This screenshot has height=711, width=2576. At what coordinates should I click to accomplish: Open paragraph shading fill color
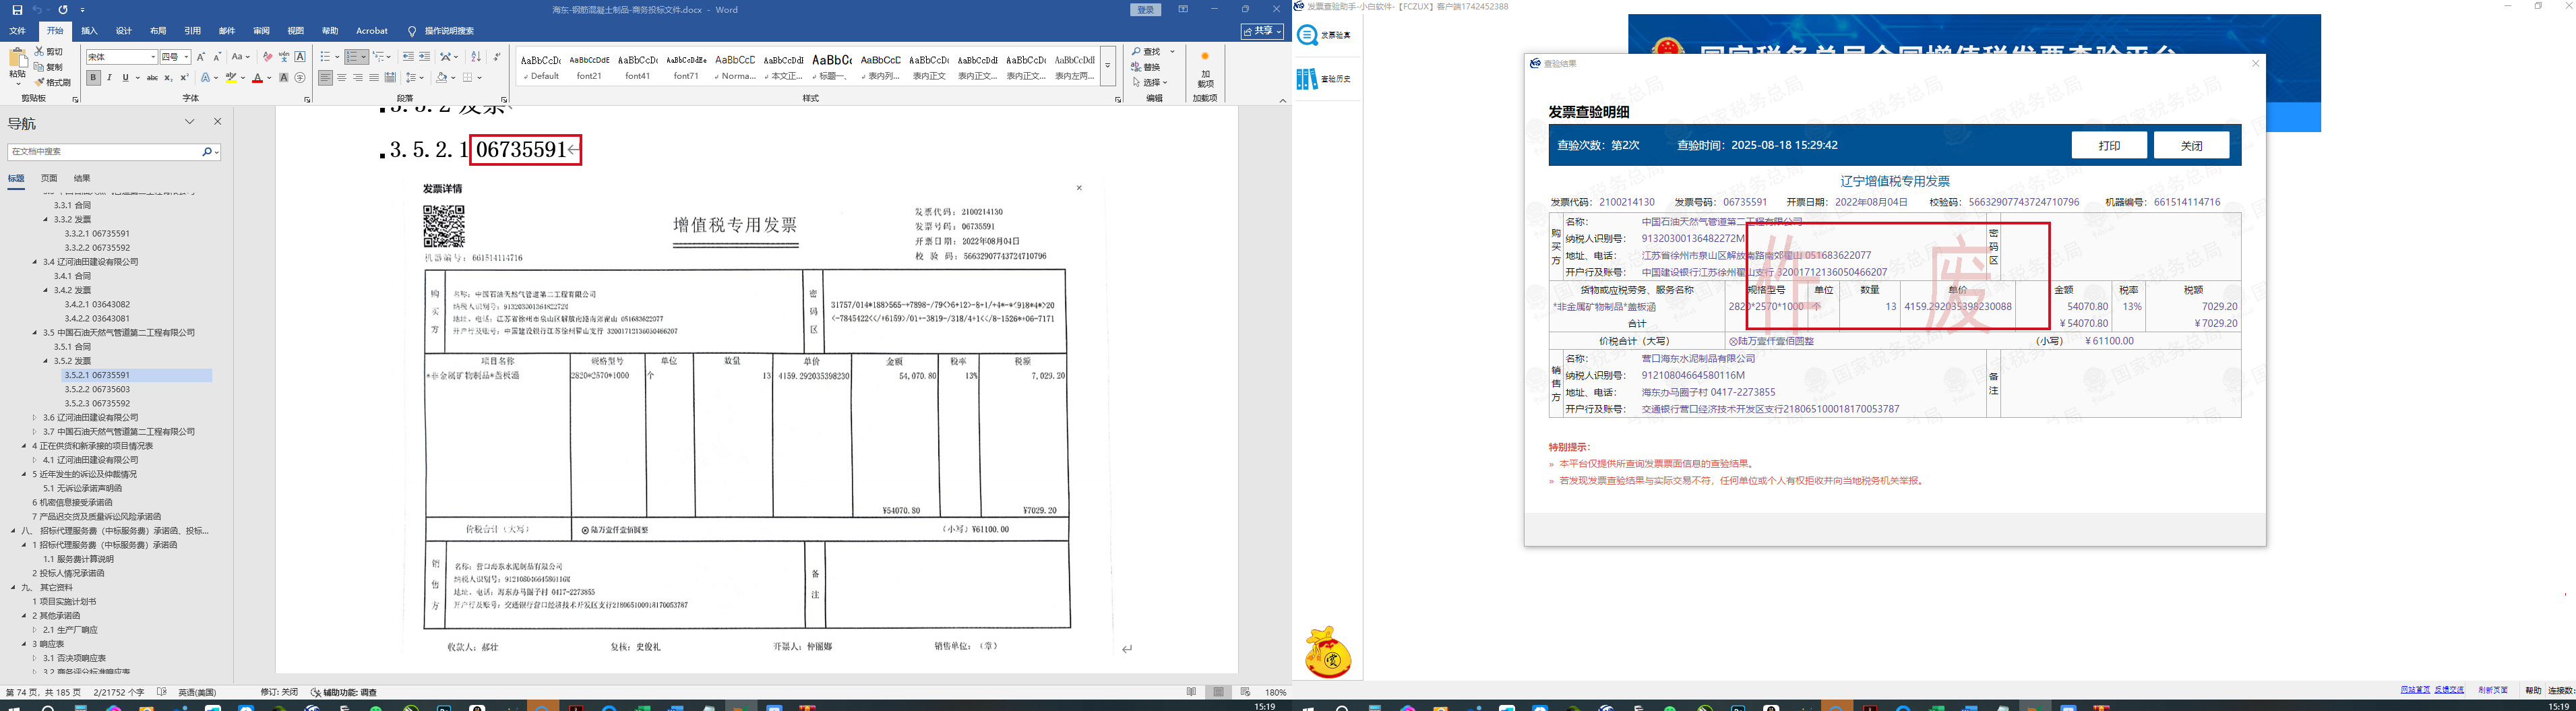[x=442, y=78]
